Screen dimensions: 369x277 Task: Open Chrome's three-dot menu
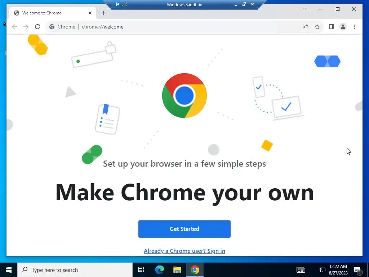click(x=355, y=27)
